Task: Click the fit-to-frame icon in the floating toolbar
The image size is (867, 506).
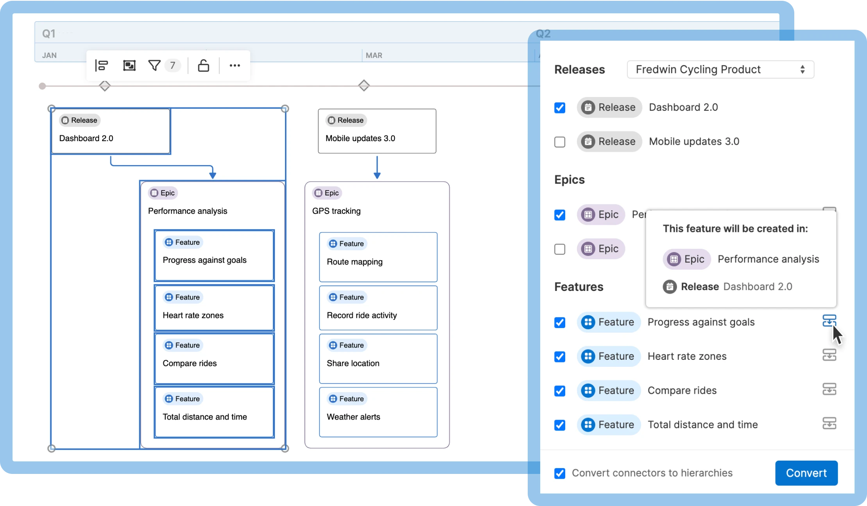Action: (129, 65)
